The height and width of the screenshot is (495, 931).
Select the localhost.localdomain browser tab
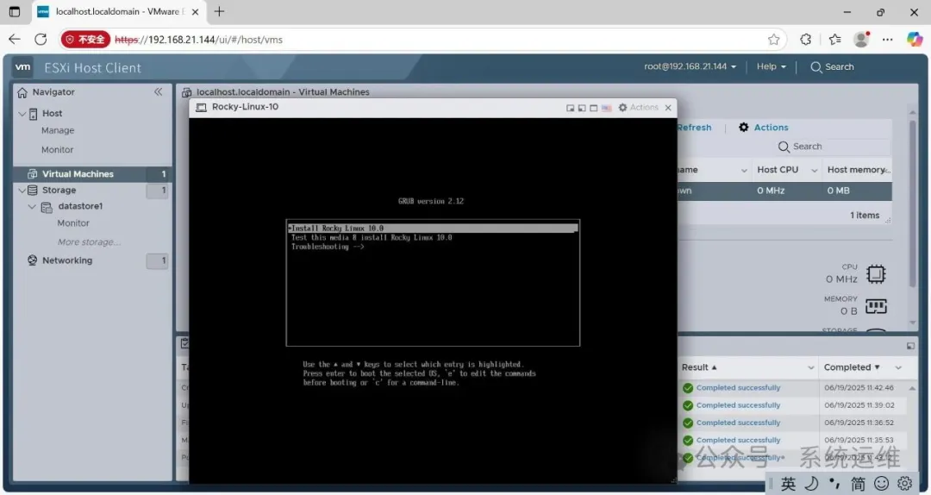point(117,11)
